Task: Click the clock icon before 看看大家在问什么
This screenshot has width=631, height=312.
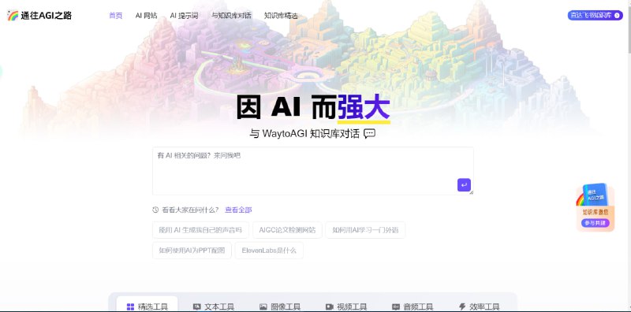Action: [155, 210]
